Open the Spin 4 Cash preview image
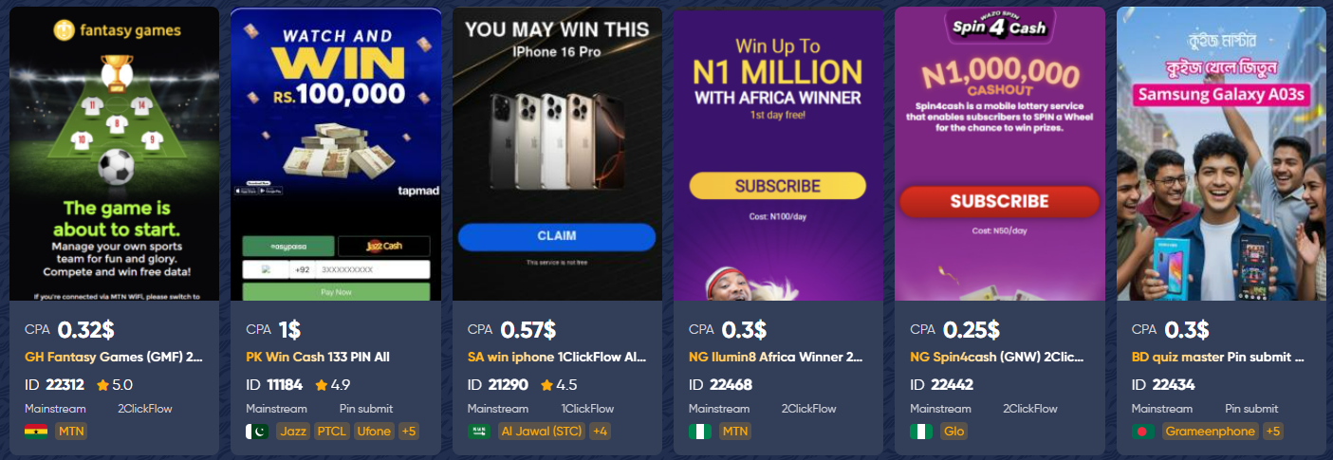 point(1000,154)
